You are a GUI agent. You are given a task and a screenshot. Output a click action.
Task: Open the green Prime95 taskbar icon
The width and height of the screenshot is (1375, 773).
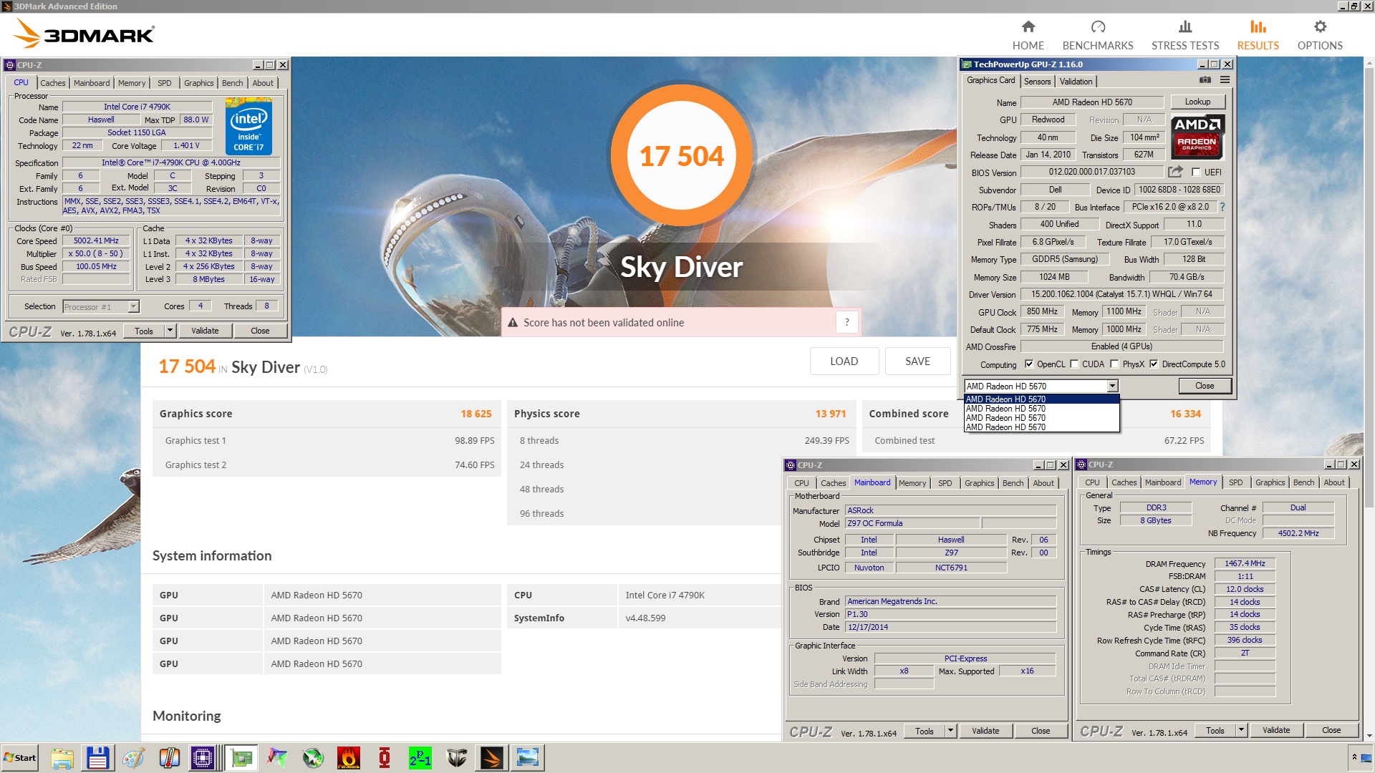pos(420,758)
